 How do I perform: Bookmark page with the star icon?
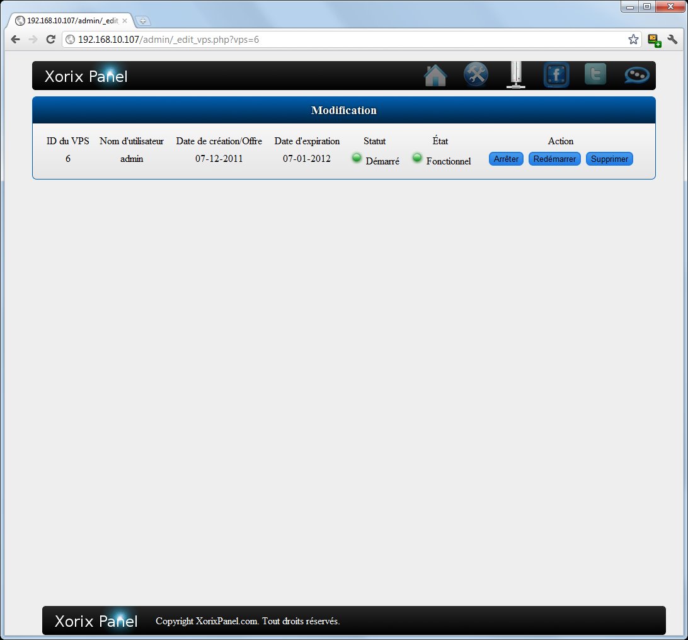(633, 40)
